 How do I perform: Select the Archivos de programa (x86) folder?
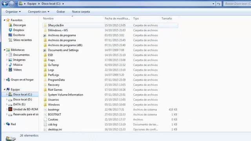tap(65, 45)
